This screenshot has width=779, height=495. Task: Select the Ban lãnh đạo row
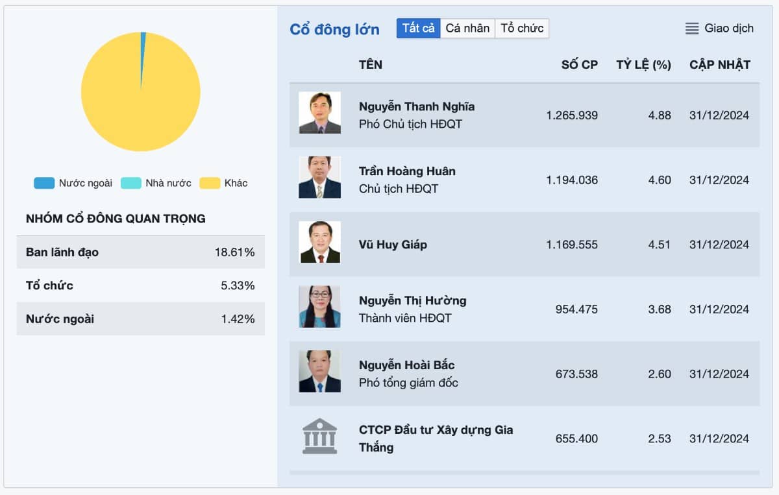click(141, 252)
